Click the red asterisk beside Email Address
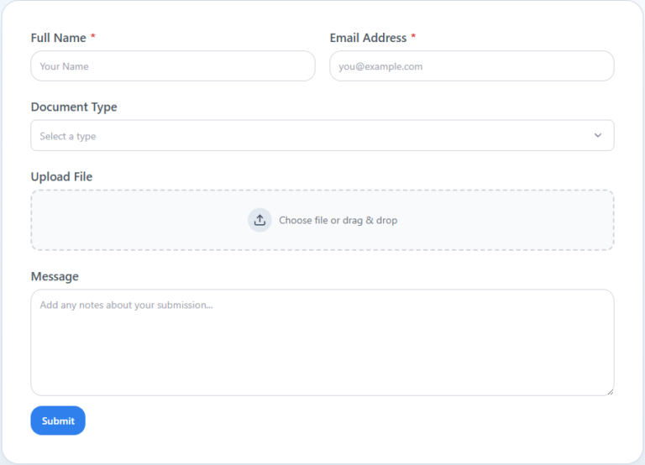The image size is (645, 465). pyautogui.click(x=413, y=37)
